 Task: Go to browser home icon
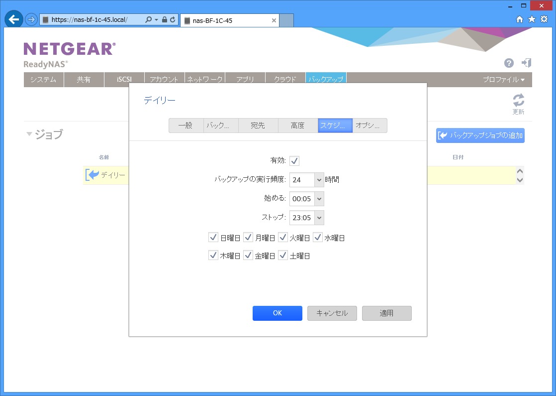pos(520,19)
